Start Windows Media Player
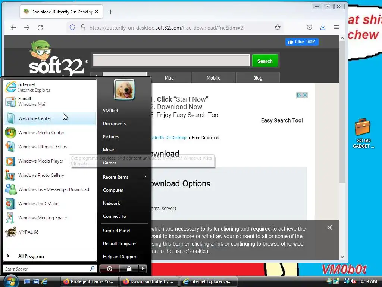Image resolution: width=382 pixels, height=287 pixels. (x=50, y=161)
